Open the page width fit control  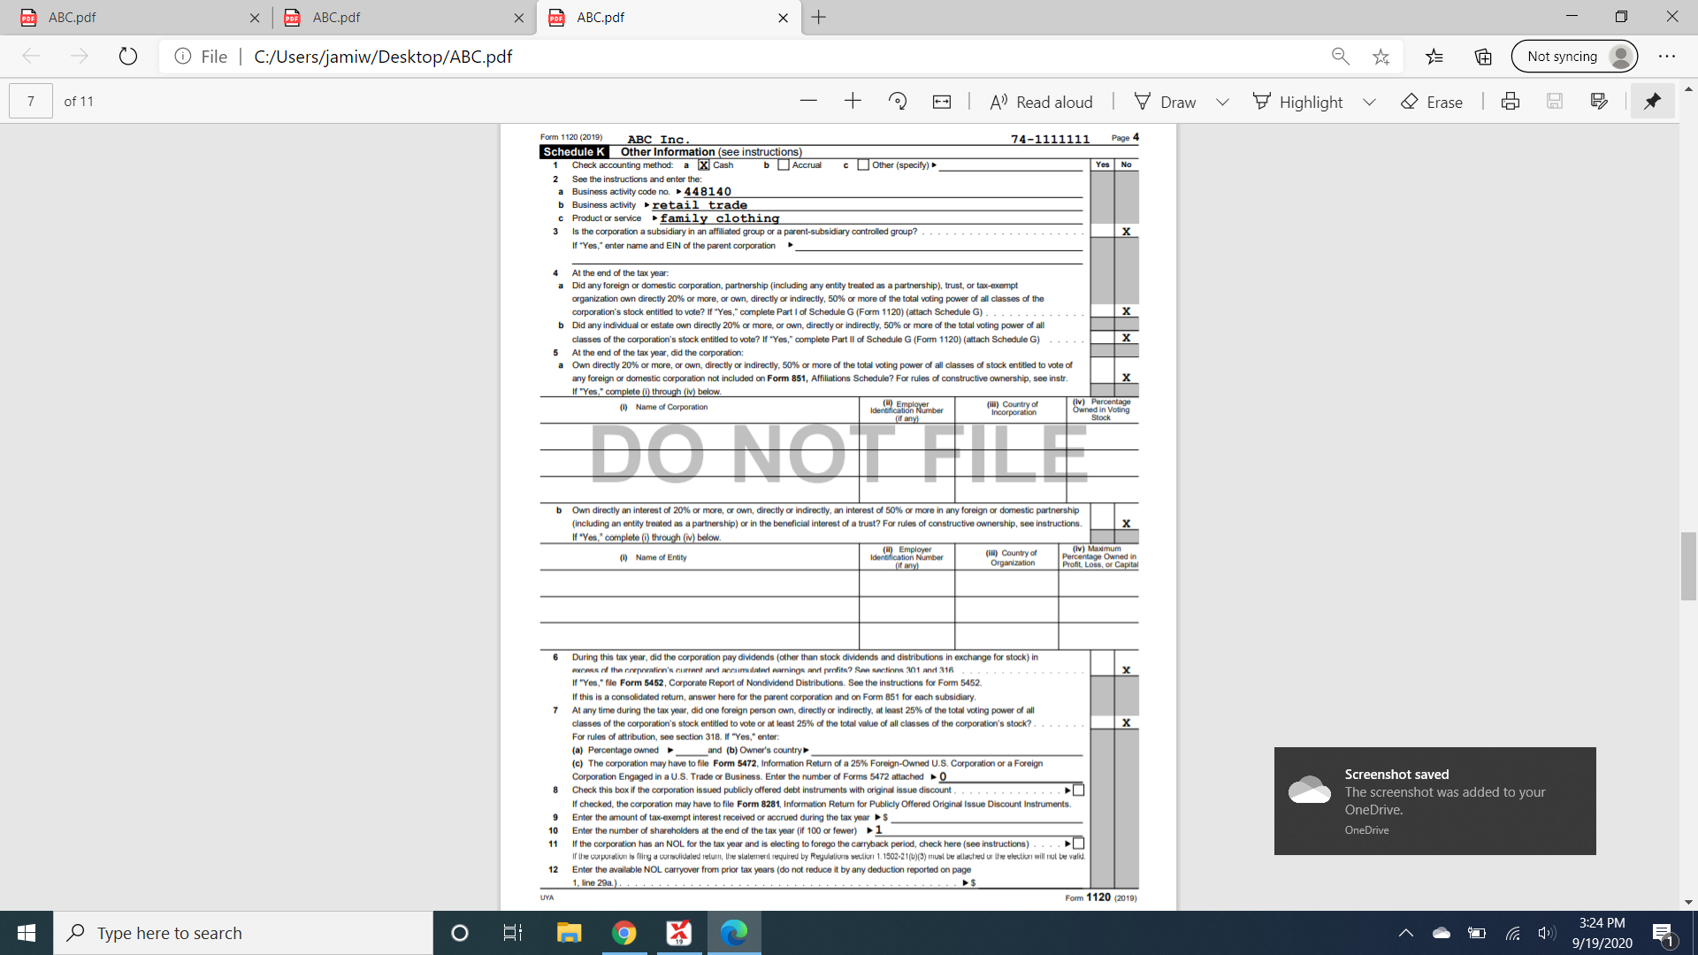pos(941,101)
